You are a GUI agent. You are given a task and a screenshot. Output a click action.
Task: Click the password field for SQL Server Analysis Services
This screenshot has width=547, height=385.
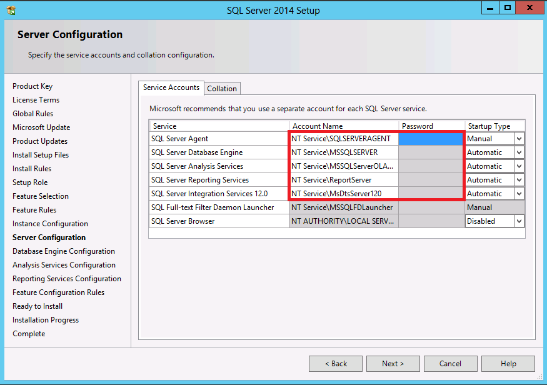(431, 166)
